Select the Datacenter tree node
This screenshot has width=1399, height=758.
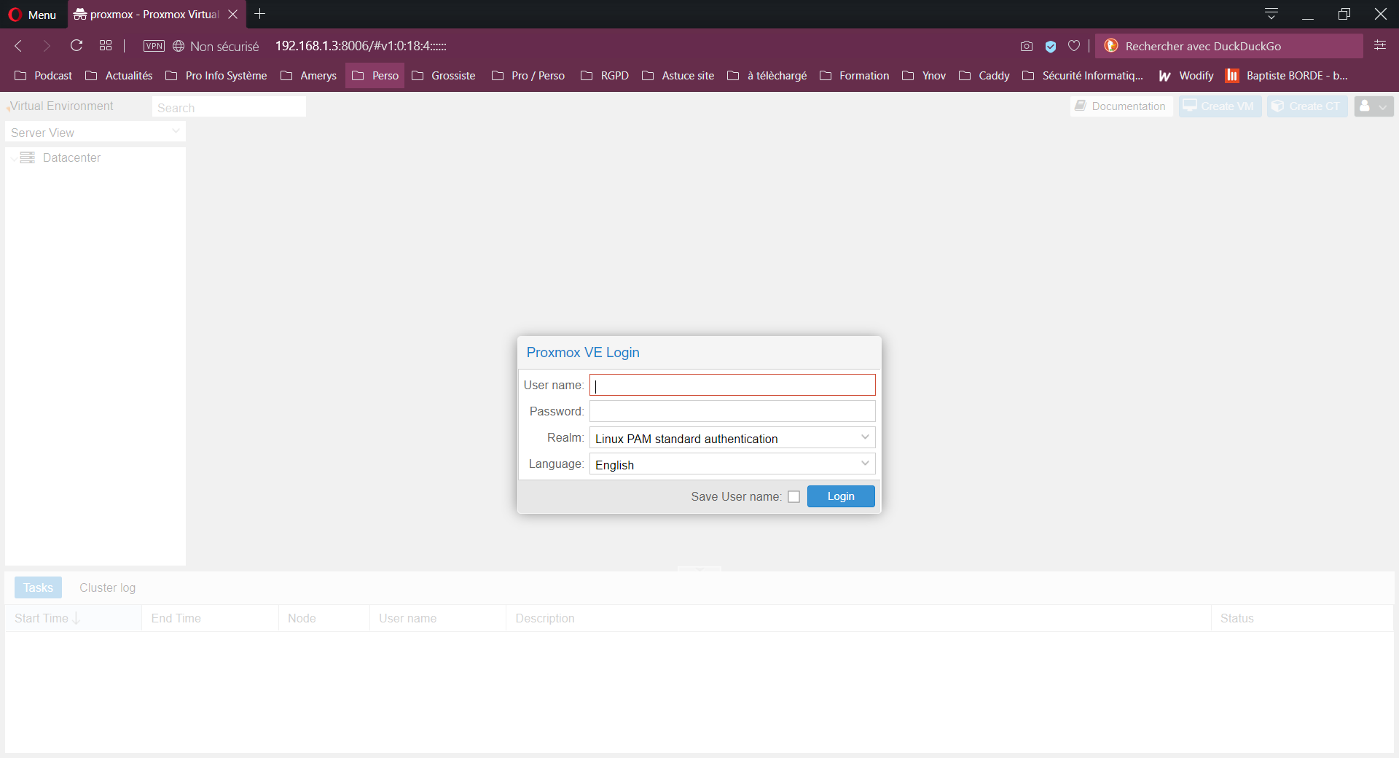click(x=71, y=157)
